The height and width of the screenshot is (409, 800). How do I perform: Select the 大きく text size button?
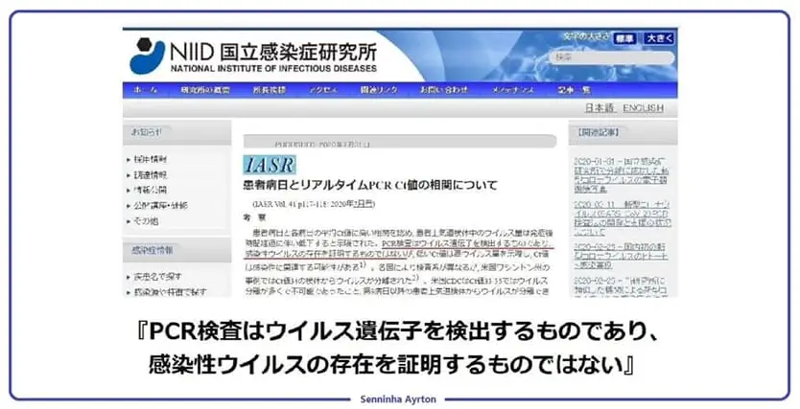point(658,38)
